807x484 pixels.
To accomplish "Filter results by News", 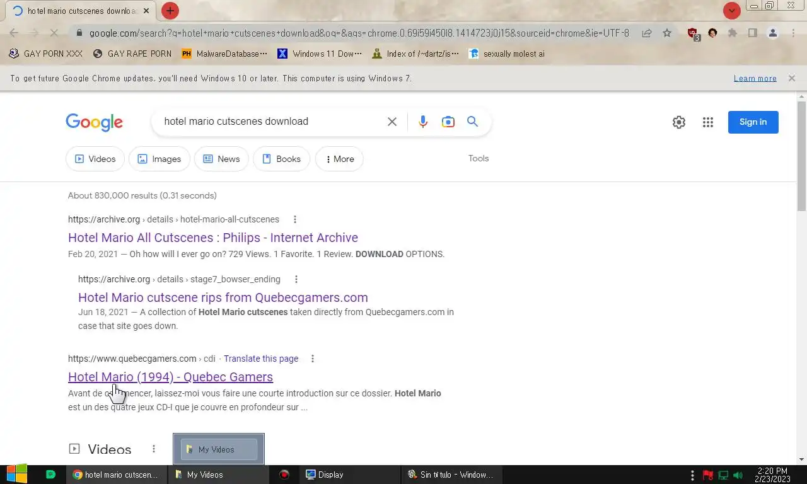I will coord(221,159).
